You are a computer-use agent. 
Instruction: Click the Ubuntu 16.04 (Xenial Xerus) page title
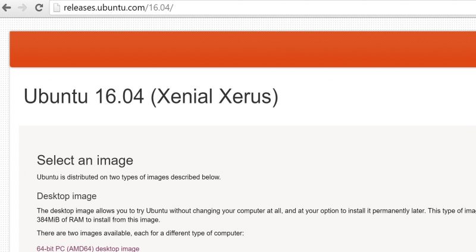[x=151, y=96]
